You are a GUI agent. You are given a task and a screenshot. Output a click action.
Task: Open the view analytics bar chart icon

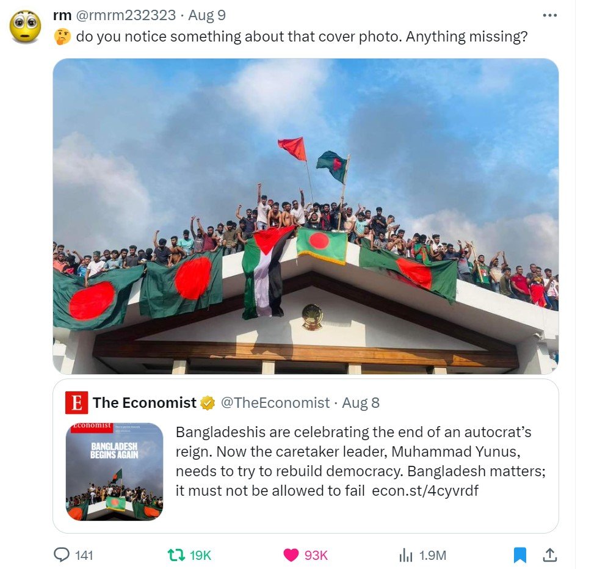pyautogui.click(x=406, y=556)
